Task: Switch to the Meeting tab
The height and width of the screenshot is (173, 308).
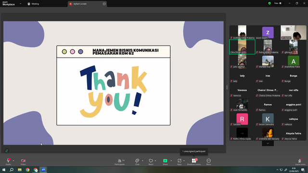Action: 33,4
